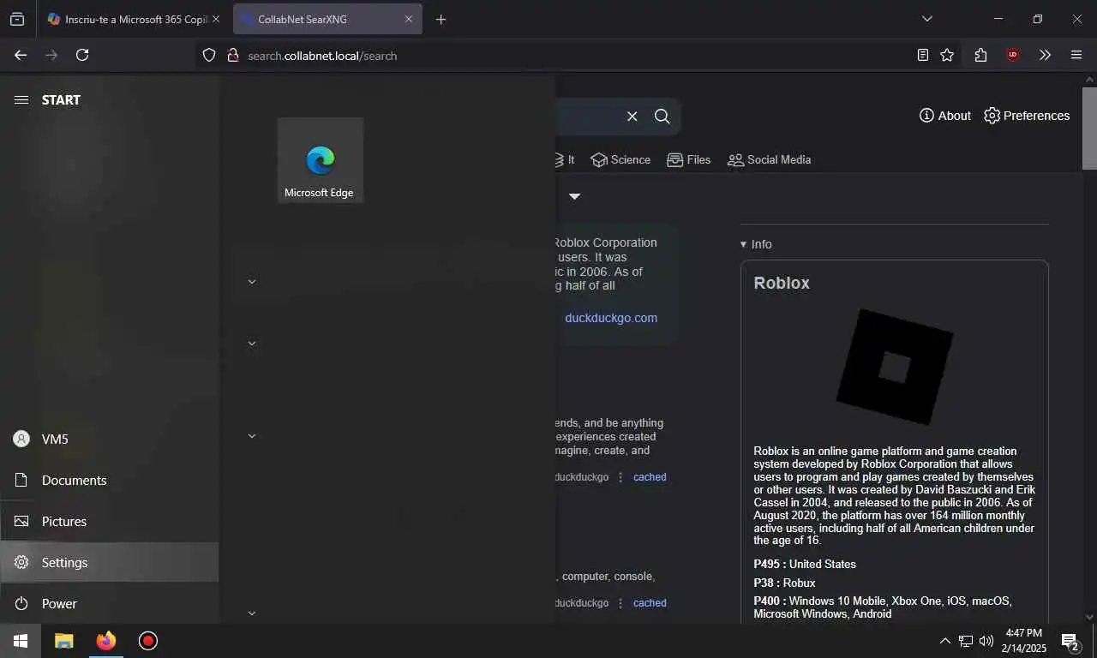Click the Roblox logo image
This screenshot has height=658, width=1097.
894,367
